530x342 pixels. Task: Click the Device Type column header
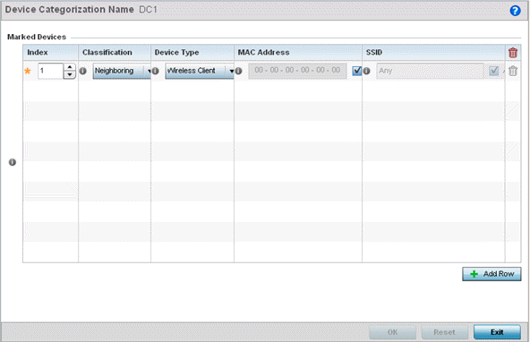(x=192, y=53)
